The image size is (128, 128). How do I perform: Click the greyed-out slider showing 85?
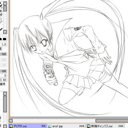[x=4, y=65]
